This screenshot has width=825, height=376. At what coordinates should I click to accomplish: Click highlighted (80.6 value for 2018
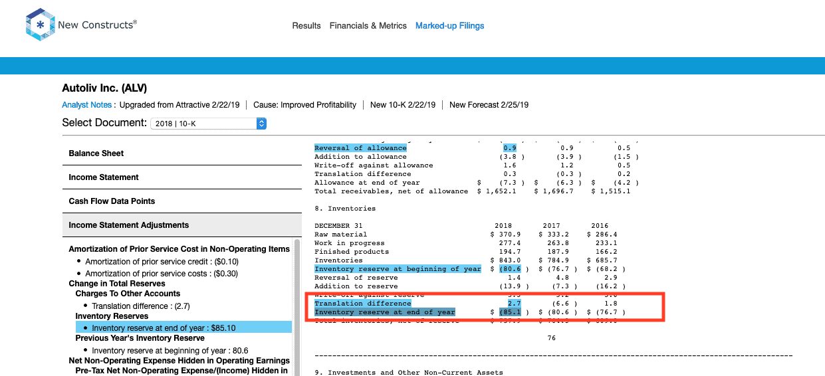(510, 269)
